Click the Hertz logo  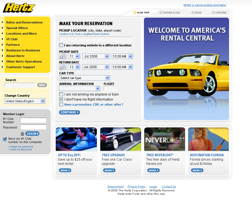pyautogui.click(x=19, y=8)
